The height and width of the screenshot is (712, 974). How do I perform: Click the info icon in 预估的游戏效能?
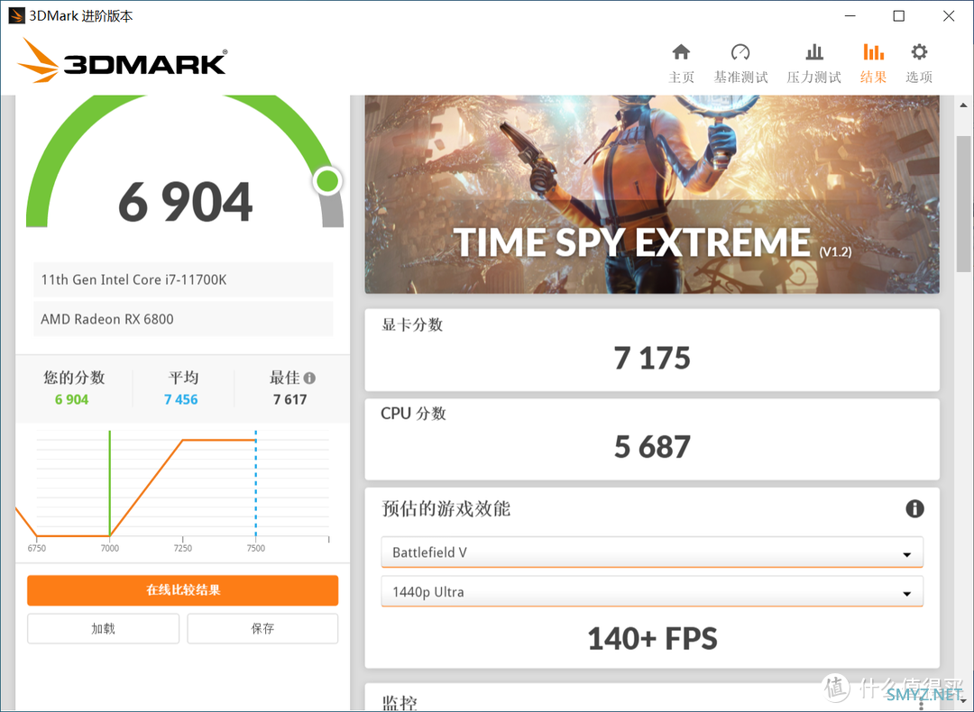pyautogui.click(x=914, y=509)
